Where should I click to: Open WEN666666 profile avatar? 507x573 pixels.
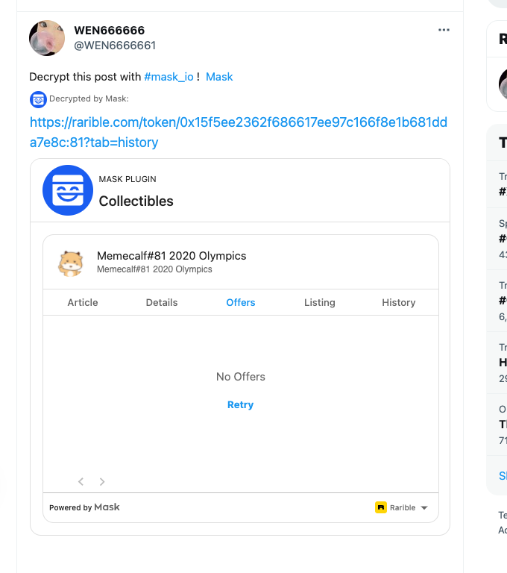coord(47,38)
